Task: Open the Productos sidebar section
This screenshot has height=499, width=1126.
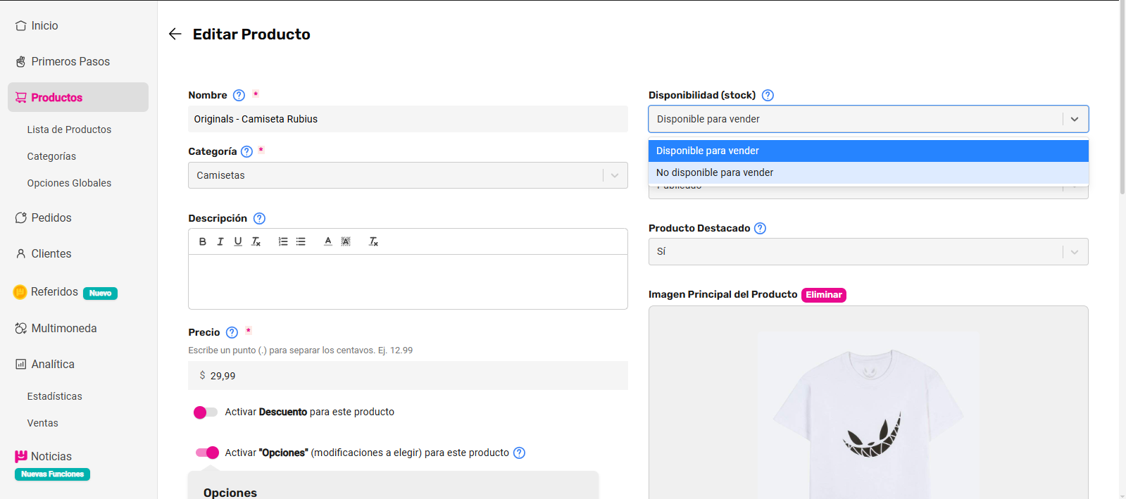Action: pyautogui.click(x=78, y=97)
